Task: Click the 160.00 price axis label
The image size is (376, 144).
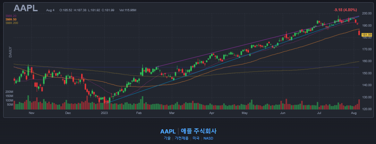Action: tap(366, 61)
